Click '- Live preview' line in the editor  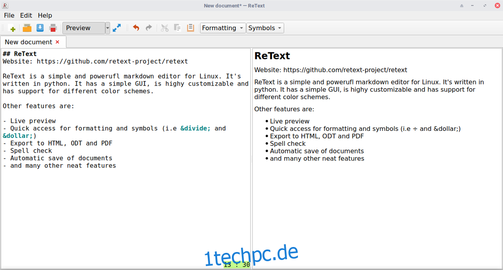tap(29, 121)
